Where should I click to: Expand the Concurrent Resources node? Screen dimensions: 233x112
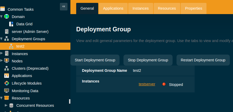coord(6,105)
